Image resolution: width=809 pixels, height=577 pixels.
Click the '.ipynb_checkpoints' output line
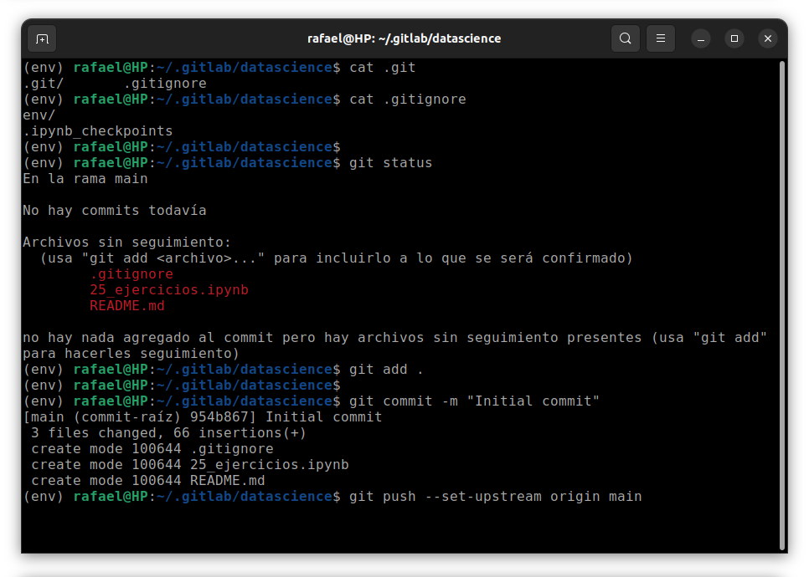[97, 131]
